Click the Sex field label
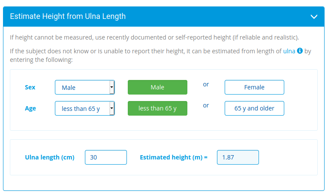This screenshot has height=196, width=328. click(x=30, y=87)
